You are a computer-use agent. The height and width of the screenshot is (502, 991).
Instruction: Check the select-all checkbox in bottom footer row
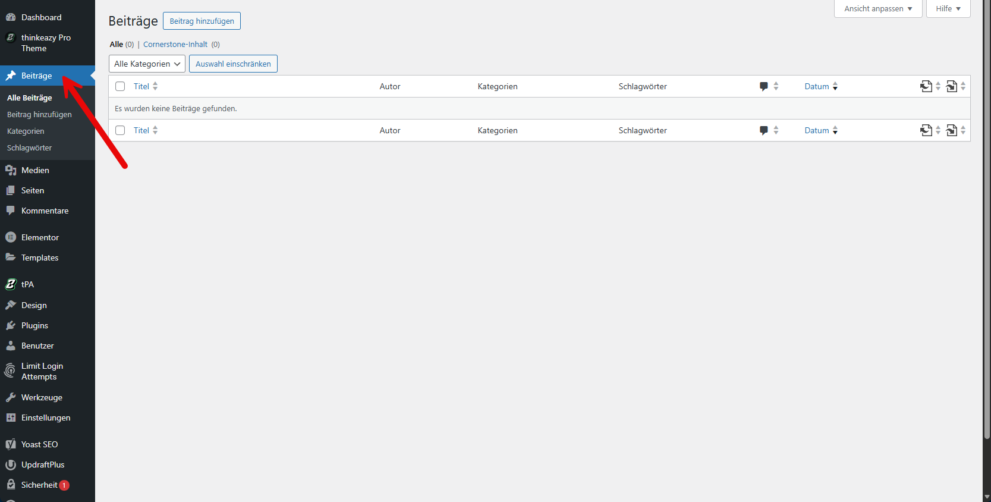click(120, 130)
